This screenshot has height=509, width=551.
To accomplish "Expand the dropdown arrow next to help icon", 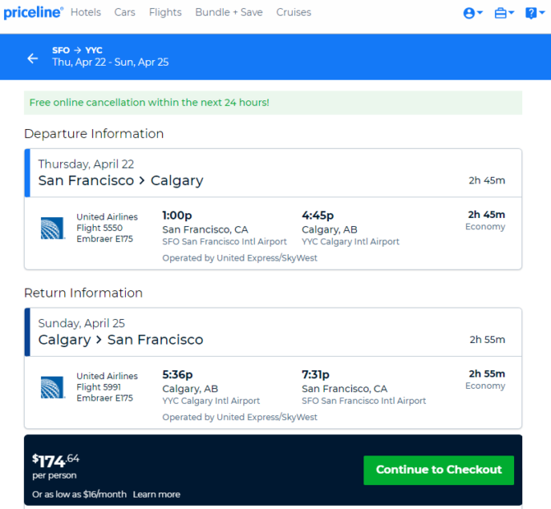I will (x=541, y=14).
